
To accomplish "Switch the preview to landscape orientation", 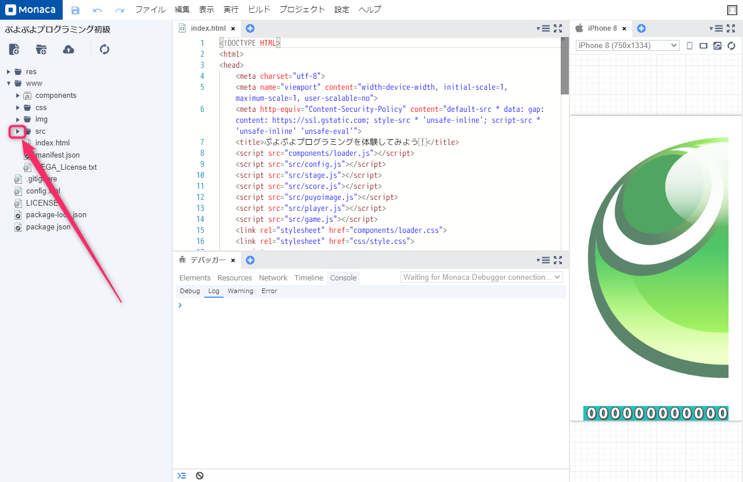I will (704, 46).
